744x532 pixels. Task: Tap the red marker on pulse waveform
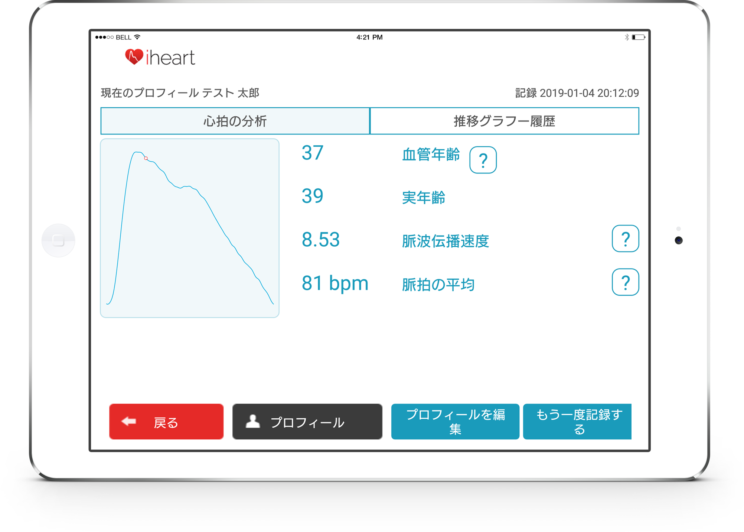click(x=146, y=158)
